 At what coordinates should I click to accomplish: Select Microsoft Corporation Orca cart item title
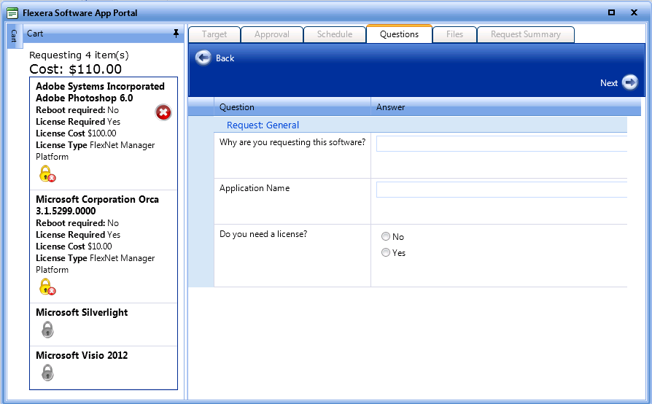tap(97, 205)
